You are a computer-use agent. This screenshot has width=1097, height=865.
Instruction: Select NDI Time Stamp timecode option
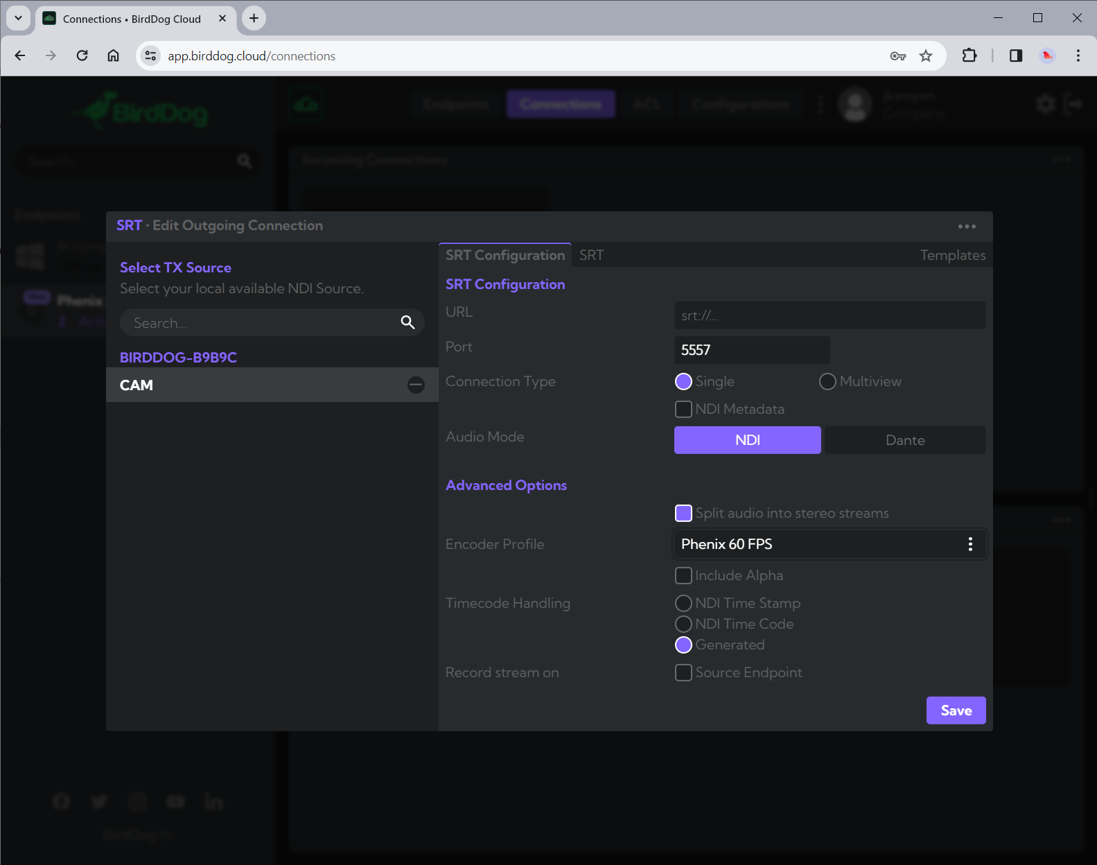pyautogui.click(x=683, y=603)
